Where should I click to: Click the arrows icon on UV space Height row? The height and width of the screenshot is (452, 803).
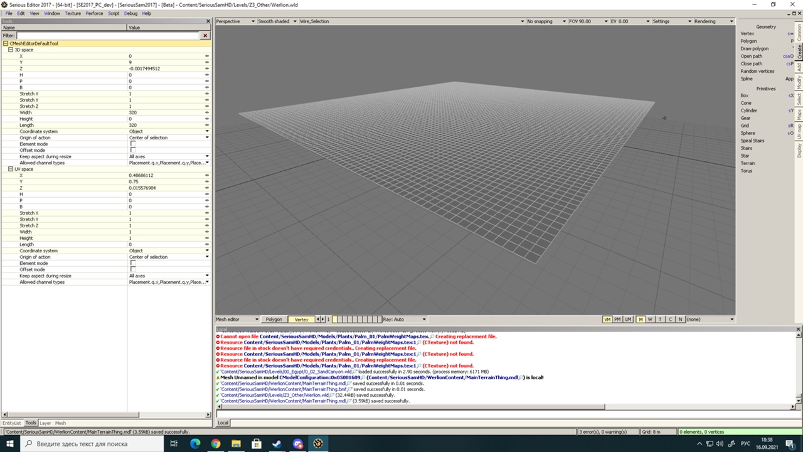[206, 238]
